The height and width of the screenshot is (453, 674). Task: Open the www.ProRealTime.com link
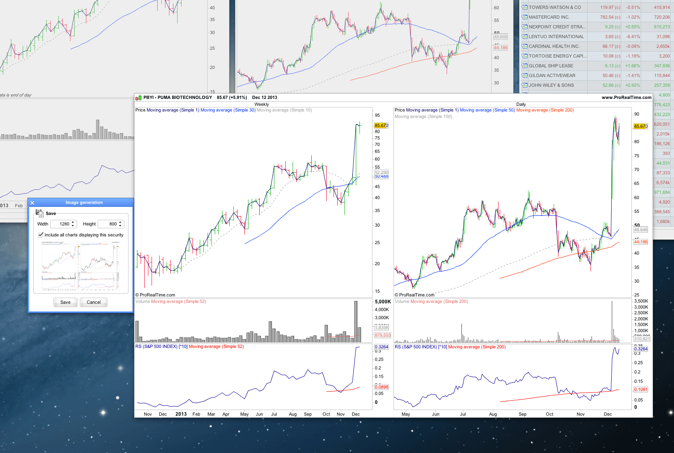[x=627, y=97]
